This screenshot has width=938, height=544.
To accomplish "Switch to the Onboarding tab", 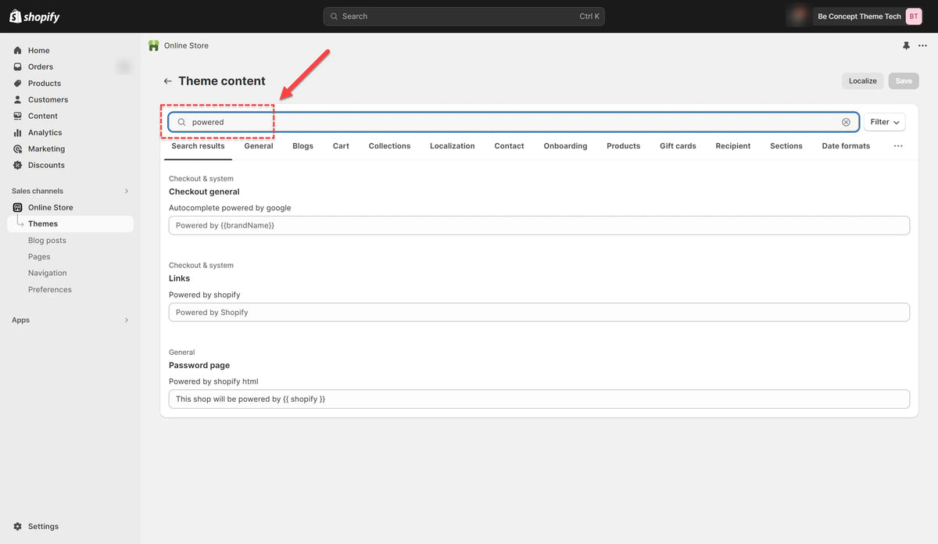I will tap(565, 146).
